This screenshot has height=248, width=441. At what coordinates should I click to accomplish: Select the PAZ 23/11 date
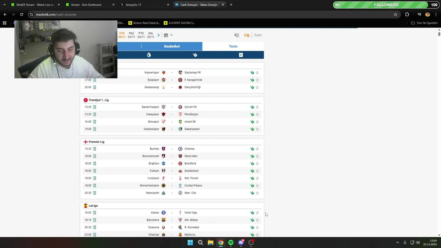point(131,35)
